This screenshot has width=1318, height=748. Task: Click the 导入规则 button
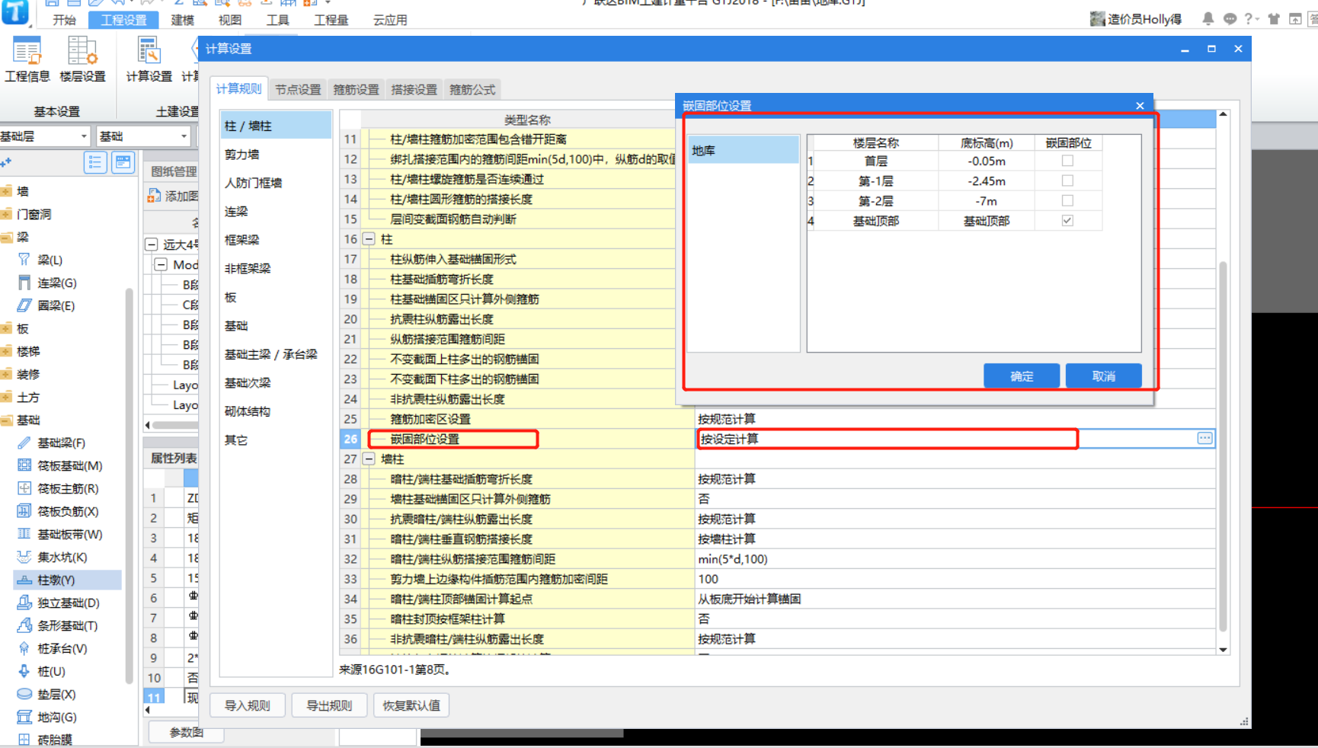tap(247, 705)
